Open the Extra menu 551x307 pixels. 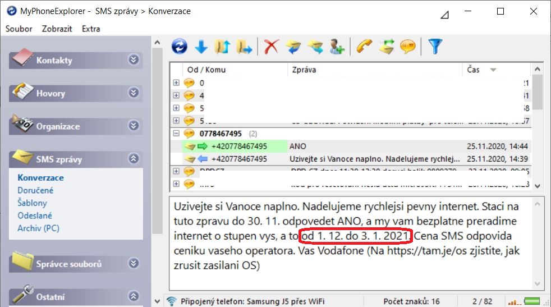[x=91, y=29]
